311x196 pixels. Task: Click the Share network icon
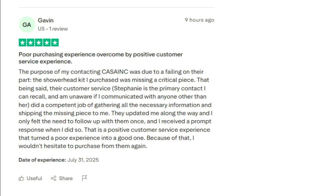click(x=54, y=178)
